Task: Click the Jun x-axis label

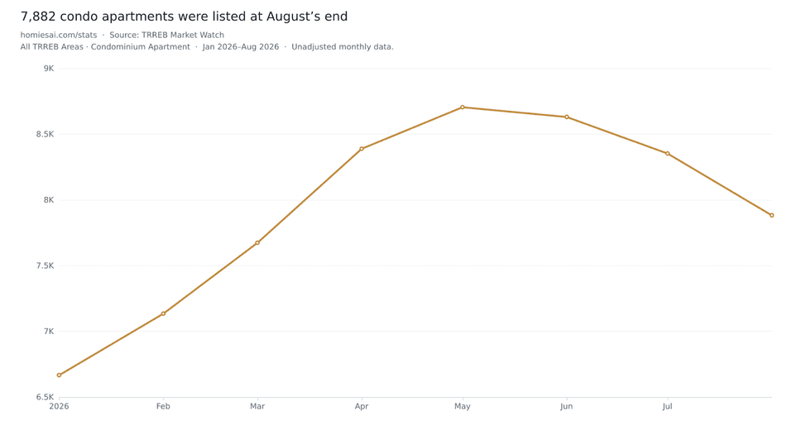Action: pos(567,407)
